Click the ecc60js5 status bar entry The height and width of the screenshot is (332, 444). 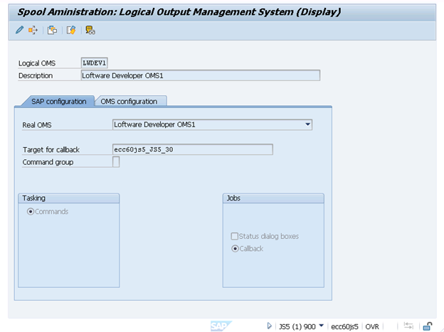[344, 326]
